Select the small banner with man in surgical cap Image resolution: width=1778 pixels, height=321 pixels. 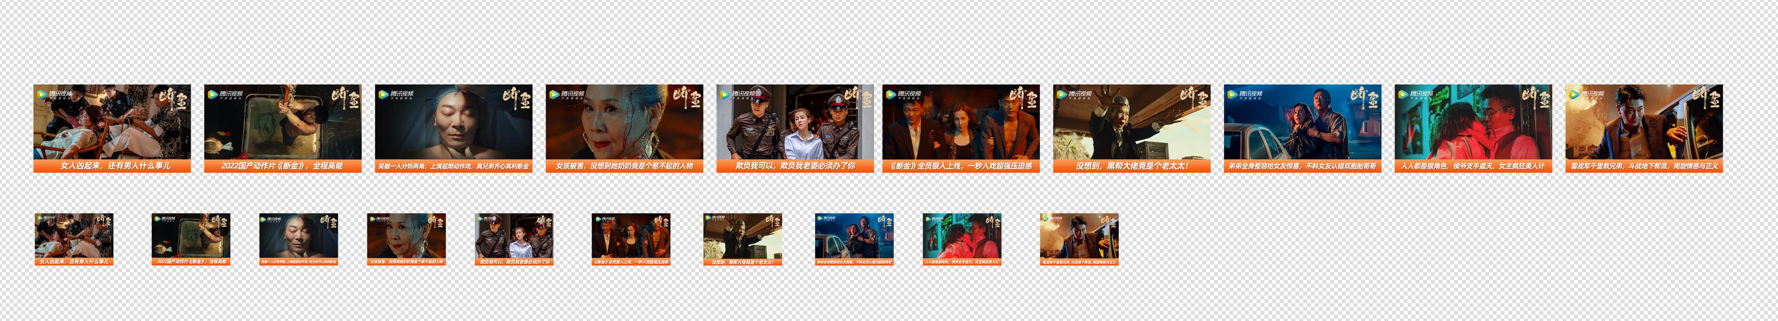coord(299,239)
